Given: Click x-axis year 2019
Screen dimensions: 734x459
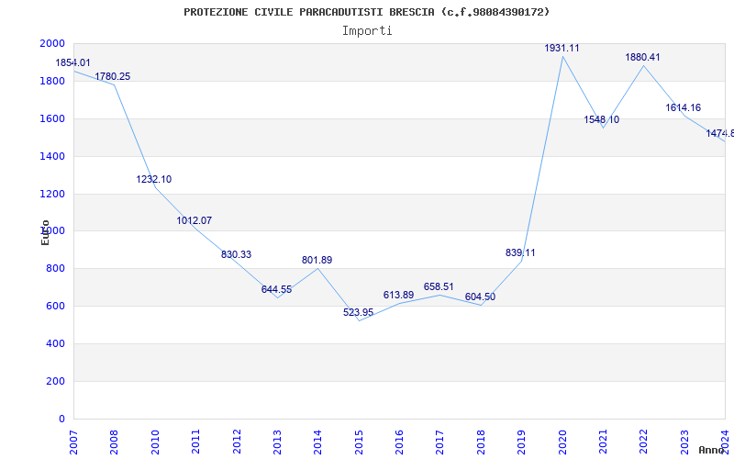Looking at the screenshot, I should tap(521, 442).
